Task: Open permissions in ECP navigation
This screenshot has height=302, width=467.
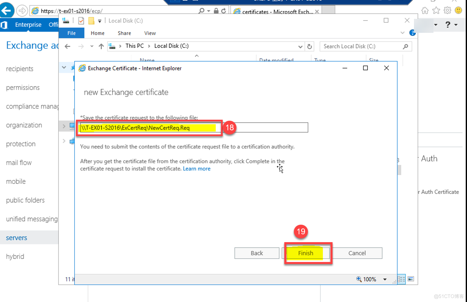Action: (x=23, y=88)
